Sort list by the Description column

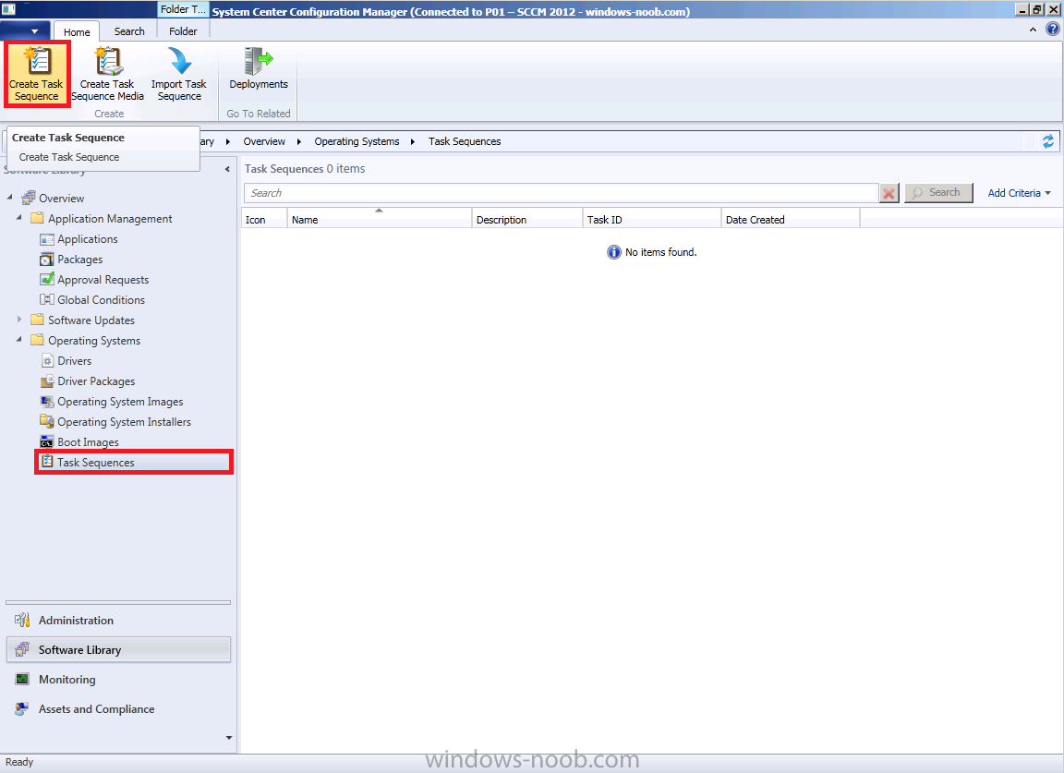(527, 219)
